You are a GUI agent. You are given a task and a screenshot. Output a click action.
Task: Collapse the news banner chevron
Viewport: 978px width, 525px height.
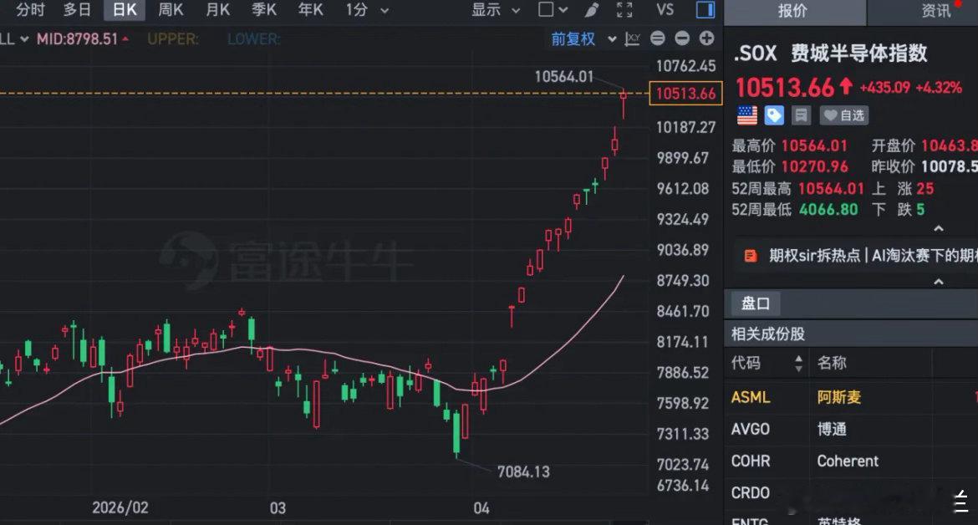(938, 282)
